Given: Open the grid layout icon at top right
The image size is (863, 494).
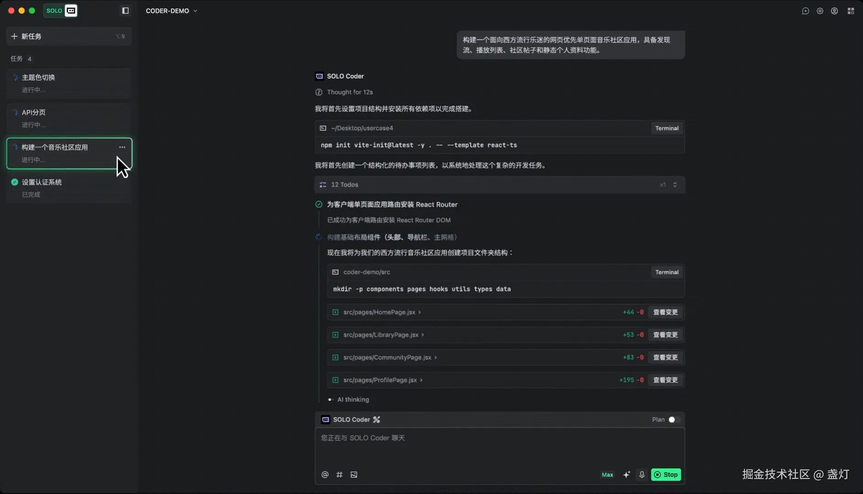Looking at the screenshot, I should (851, 11).
